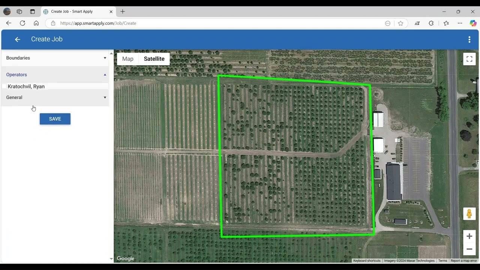Open a new browser tab
Image resolution: width=480 pixels, height=270 pixels.
[x=123, y=12]
